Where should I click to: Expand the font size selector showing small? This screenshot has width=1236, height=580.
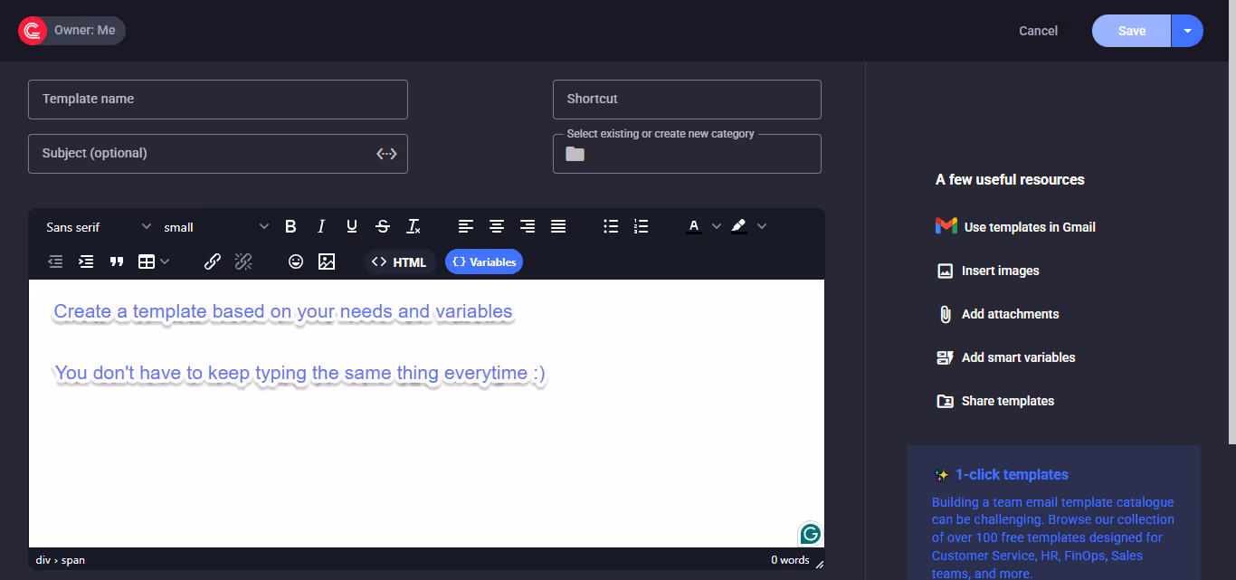tap(214, 226)
